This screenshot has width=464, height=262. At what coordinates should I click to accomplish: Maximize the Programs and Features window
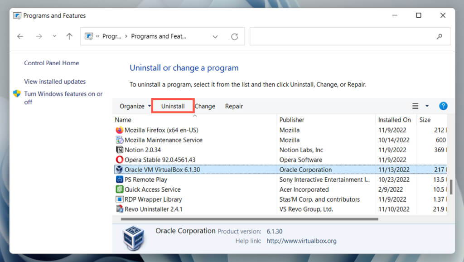pyautogui.click(x=418, y=15)
